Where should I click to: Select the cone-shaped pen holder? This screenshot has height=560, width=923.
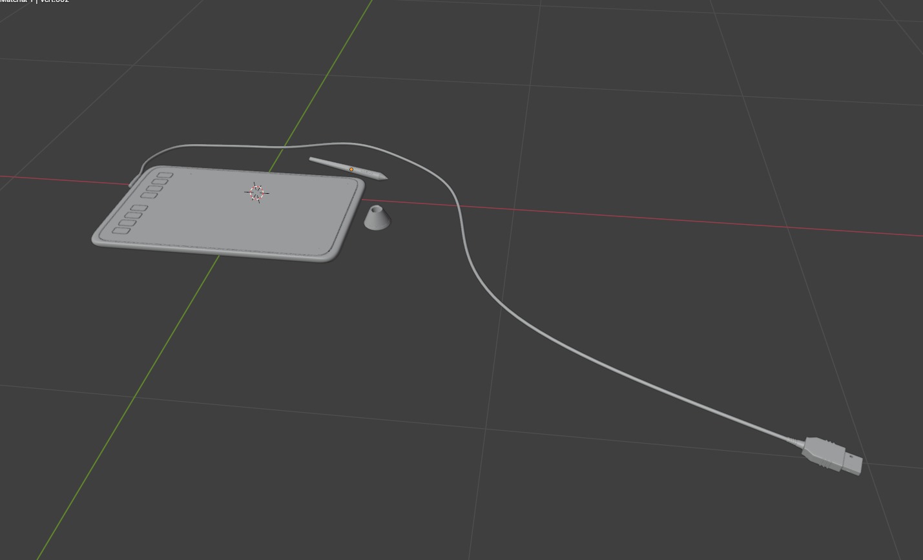click(377, 217)
